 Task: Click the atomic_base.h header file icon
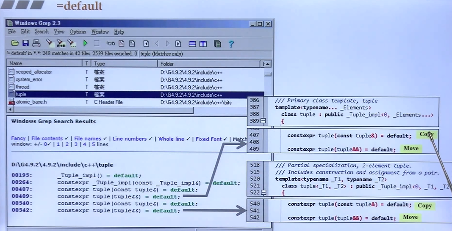(11, 102)
